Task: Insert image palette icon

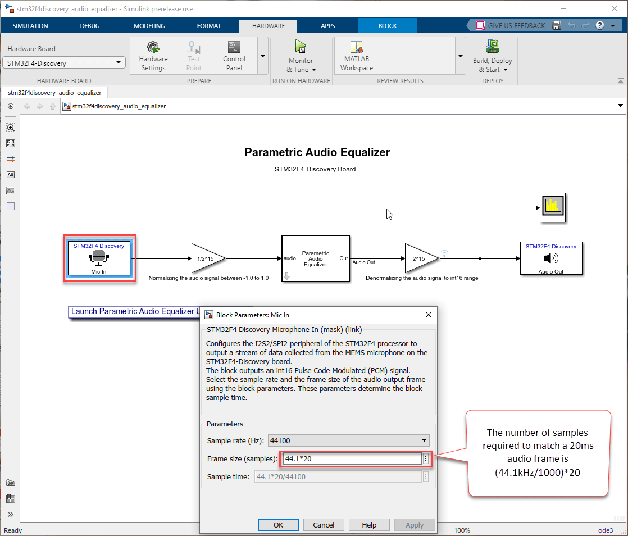Action: 11,190
